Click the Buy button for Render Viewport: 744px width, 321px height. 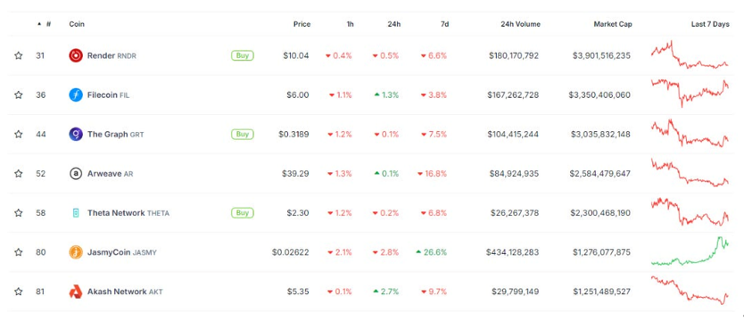(243, 55)
